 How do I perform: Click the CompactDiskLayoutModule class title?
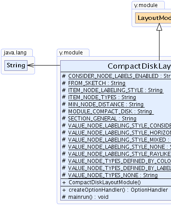[139, 66]
